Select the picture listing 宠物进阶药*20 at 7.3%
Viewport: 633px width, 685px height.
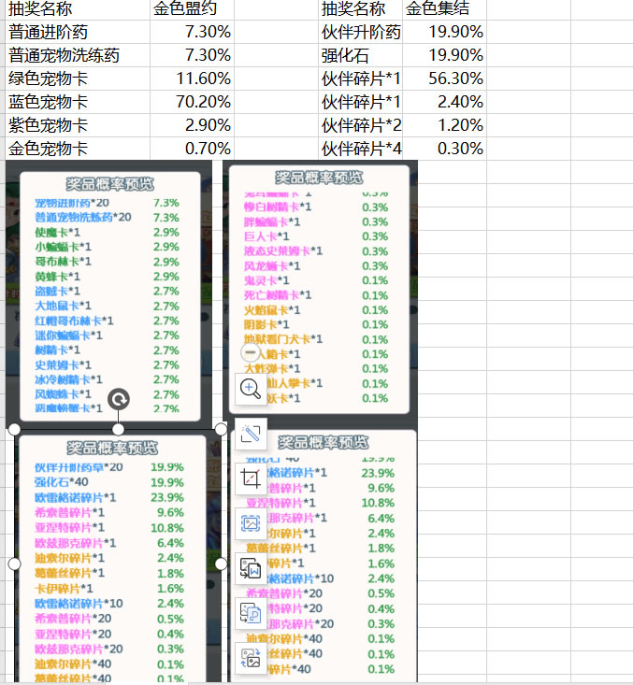(108, 294)
